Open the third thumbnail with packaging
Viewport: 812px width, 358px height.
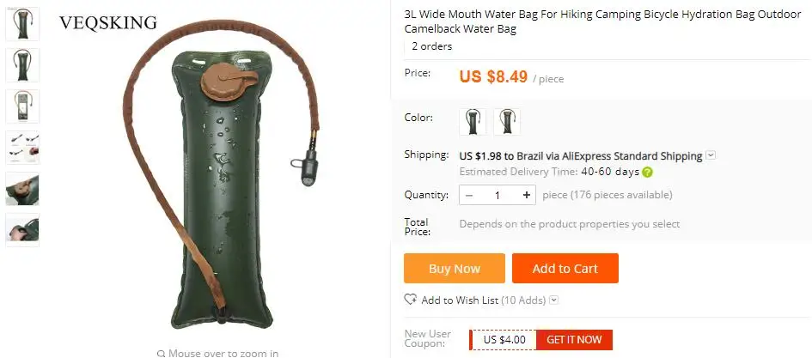(x=22, y=106)
